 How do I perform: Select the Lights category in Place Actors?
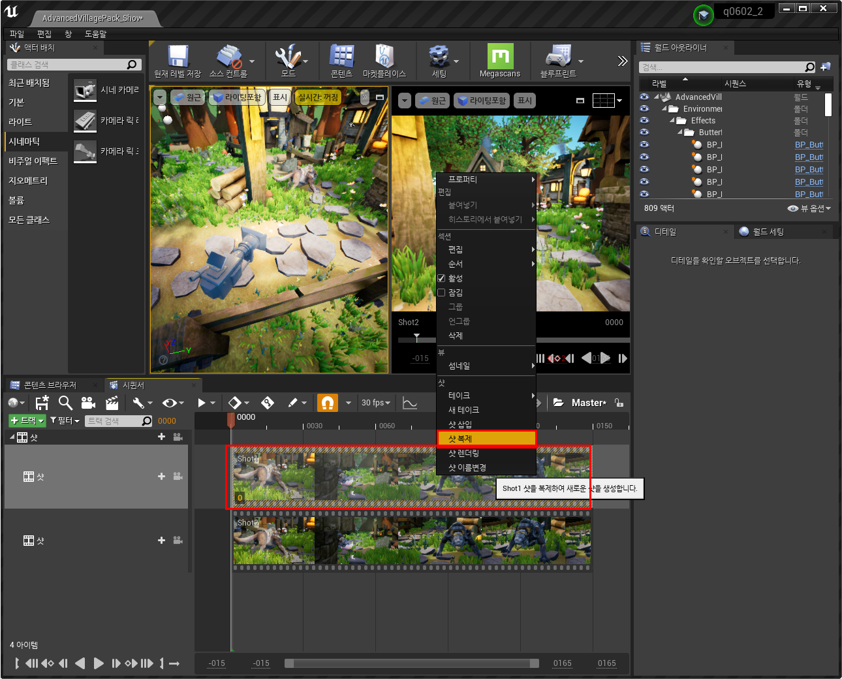coord(36,121)
